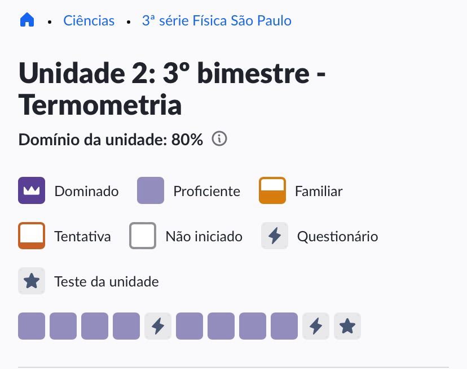The height and width of the screenshot is (369, 467).
Task: Open the fourth skill square before first quiz
Action: click(126, 326)
